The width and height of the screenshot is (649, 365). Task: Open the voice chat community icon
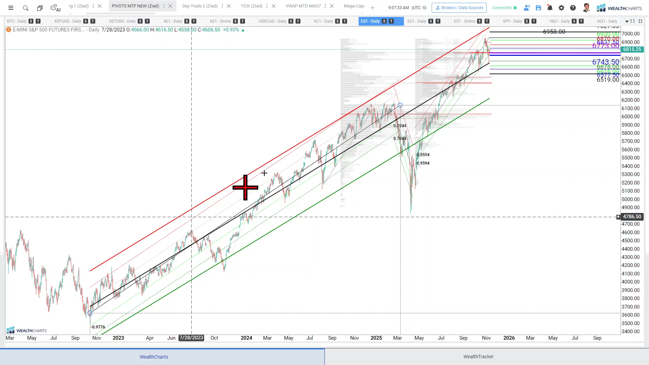point(527,8)
